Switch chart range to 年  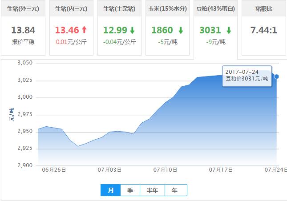pos(176,190)
